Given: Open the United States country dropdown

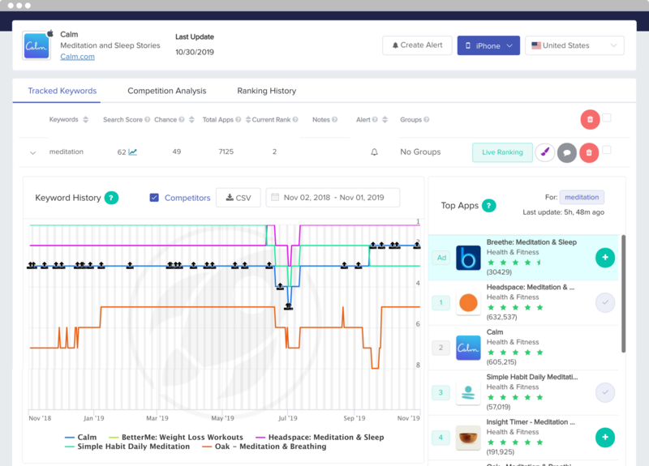Looking at the screenshot, I should coord(574,45).
